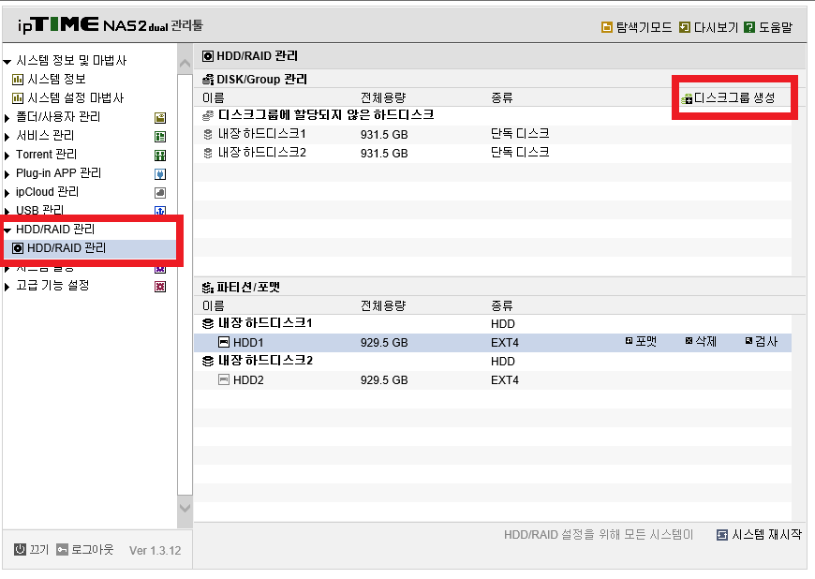Click Plug-in APP plug icon
The width and height of the screenshot is (815, 579).
160,174
